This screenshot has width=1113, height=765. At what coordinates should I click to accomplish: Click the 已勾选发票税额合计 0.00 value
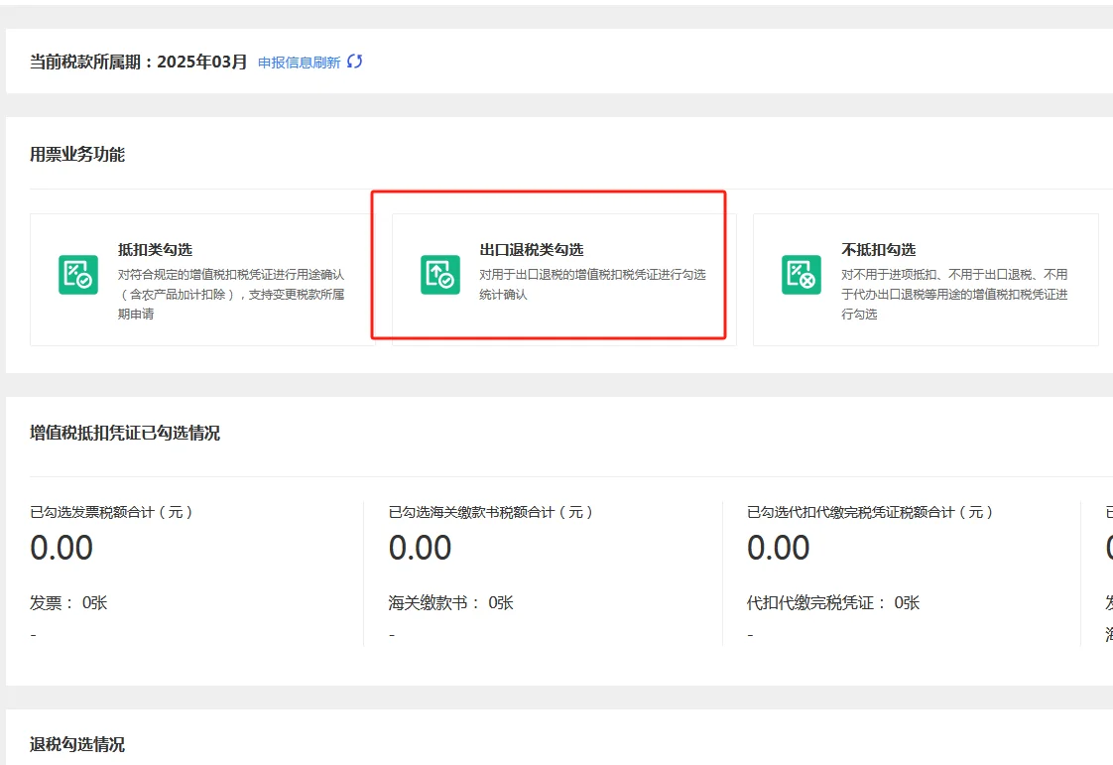62,548
